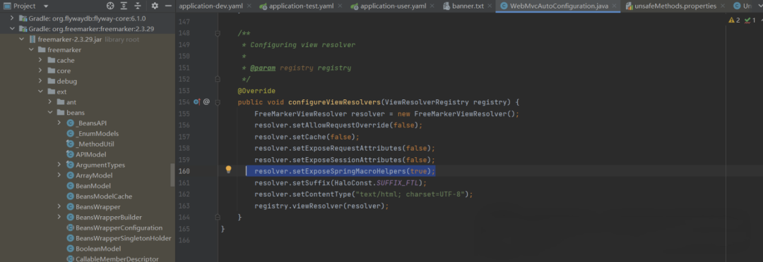Close the application-dev.yaml tab

pyautogui.click(x=249, y=6)
